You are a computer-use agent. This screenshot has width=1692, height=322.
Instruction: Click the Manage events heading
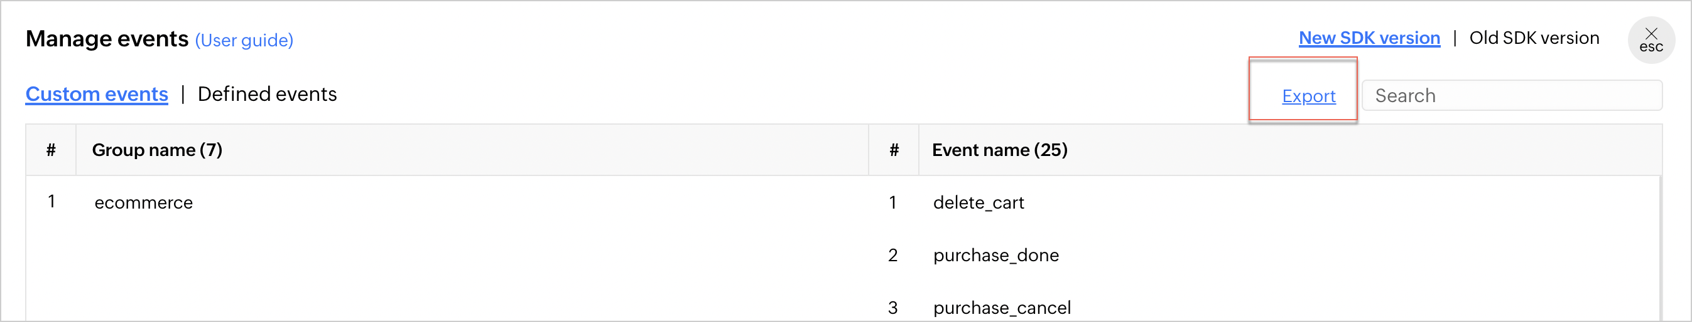(x=107, y=39)
